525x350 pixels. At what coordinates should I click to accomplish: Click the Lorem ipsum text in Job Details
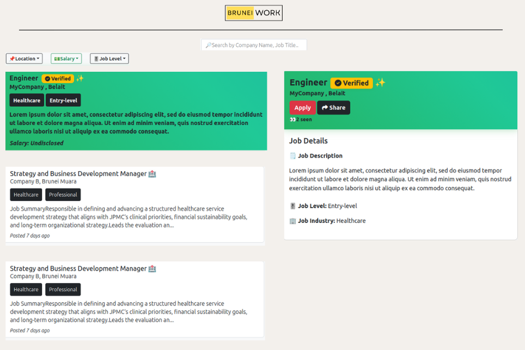pyautogui.click(x=400, y=179)
